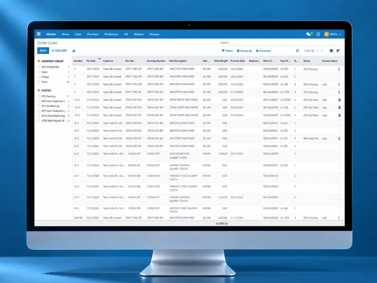Click the '30/12/2024' PO date cell
The height and width of the screenshot is (283, 377).
click(x=93, y=218)
